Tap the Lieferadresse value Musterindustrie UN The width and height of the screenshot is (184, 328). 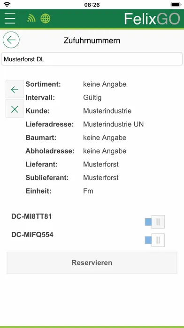pyautogui.click(x=114, y=124)
